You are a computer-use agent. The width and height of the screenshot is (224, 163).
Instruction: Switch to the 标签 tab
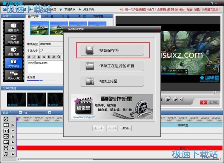(x=65, y=16)
